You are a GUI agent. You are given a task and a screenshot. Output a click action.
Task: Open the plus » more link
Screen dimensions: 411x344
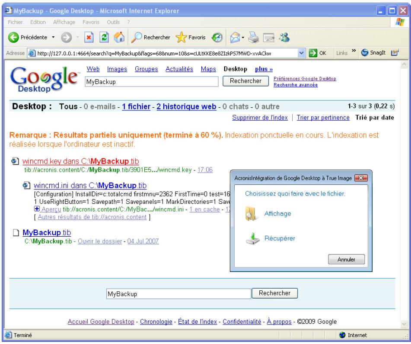[x=264, y=69]
